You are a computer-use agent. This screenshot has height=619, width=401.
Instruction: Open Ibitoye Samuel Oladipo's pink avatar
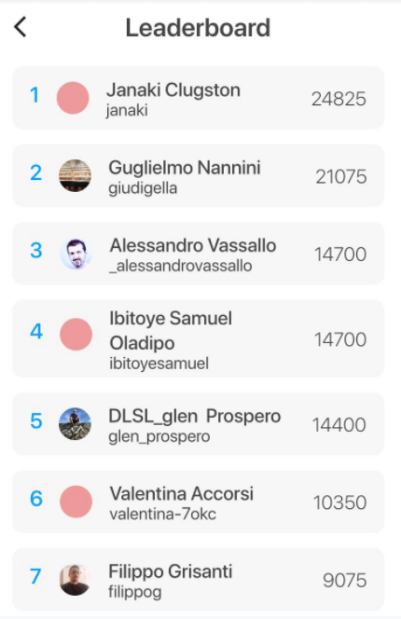76,335
